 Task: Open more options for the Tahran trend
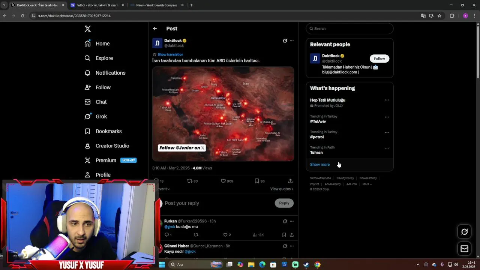(x=387, y=148)
